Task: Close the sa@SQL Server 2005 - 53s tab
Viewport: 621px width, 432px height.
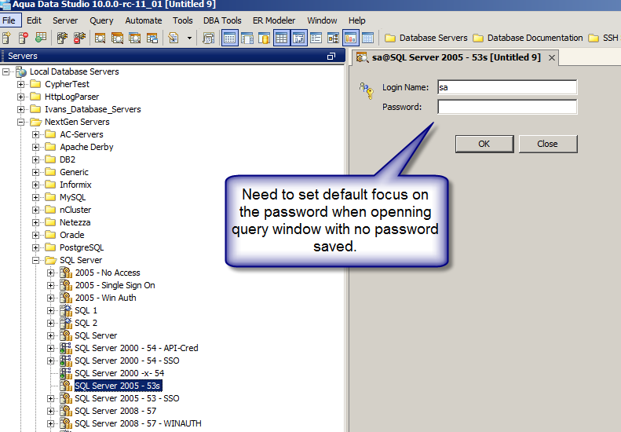Action: 552,58
